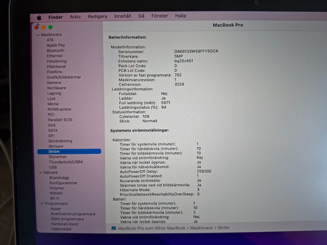Open the Apple menu
Viewport: 327px width, 245px height.
(39, 17)
